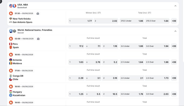Show +99 more markets for Armenia vs Moldova
184x106 pixels.
[174, 62]
